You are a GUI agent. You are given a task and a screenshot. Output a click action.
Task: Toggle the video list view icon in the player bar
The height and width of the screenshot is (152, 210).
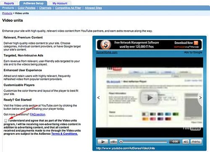click(113, 142)
